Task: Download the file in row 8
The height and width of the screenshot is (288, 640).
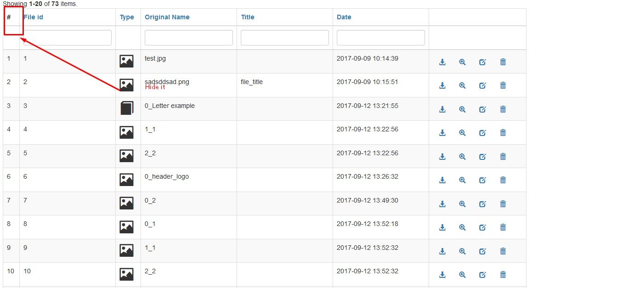Action: click(x=442, y=227)
